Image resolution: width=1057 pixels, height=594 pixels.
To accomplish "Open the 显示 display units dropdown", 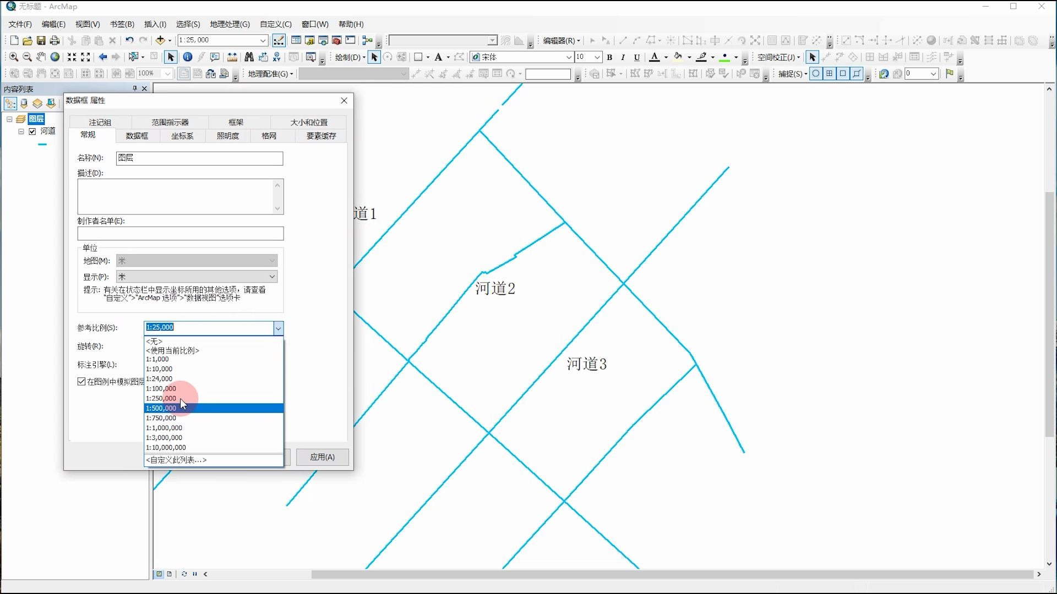I will (272, 277).
